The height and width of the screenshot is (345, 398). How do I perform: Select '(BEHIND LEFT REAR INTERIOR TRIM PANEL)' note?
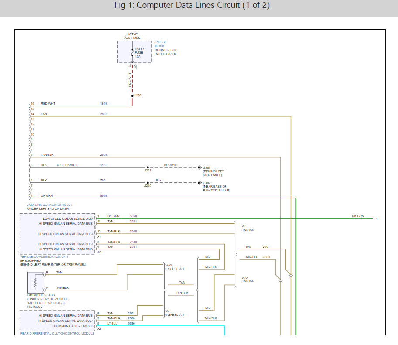[x=53, y=265]
